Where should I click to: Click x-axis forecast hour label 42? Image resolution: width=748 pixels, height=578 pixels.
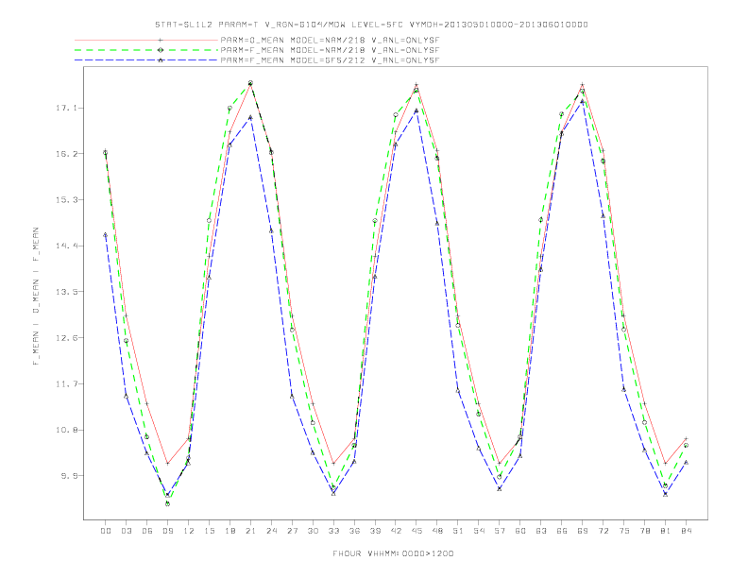coord(396,531)
